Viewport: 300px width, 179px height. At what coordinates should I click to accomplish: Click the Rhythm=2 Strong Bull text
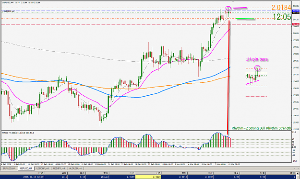pos(261,128)
